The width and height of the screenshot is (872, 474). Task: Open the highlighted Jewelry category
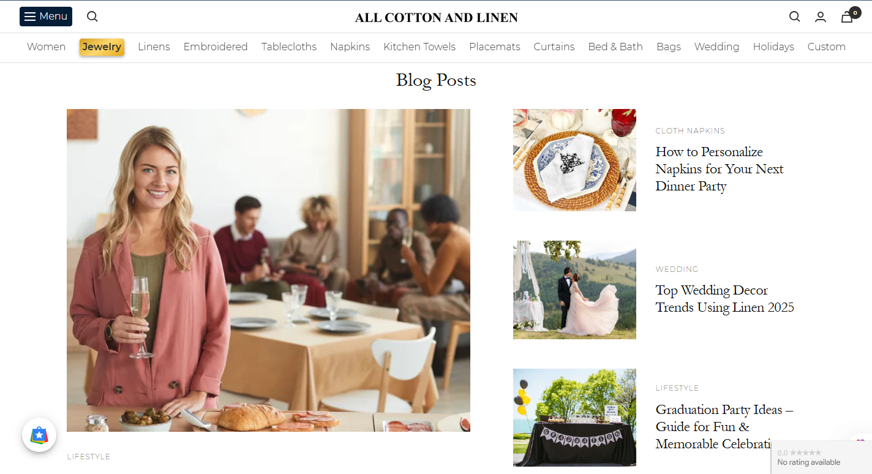coord(102,47)
